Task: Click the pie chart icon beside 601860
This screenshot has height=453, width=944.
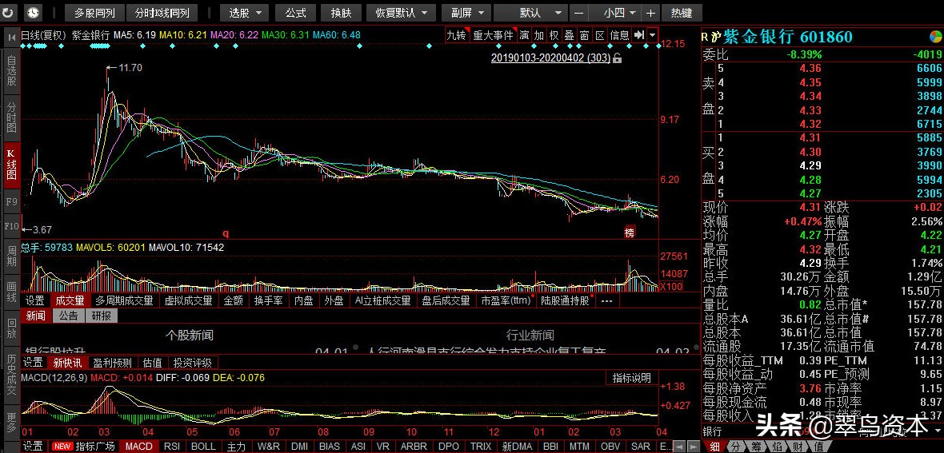Action: point(935,38)
